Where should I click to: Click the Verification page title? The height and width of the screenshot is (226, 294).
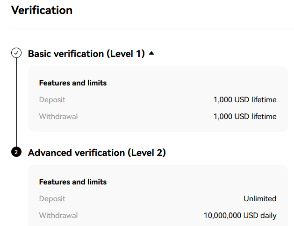[x=42, y=10]
